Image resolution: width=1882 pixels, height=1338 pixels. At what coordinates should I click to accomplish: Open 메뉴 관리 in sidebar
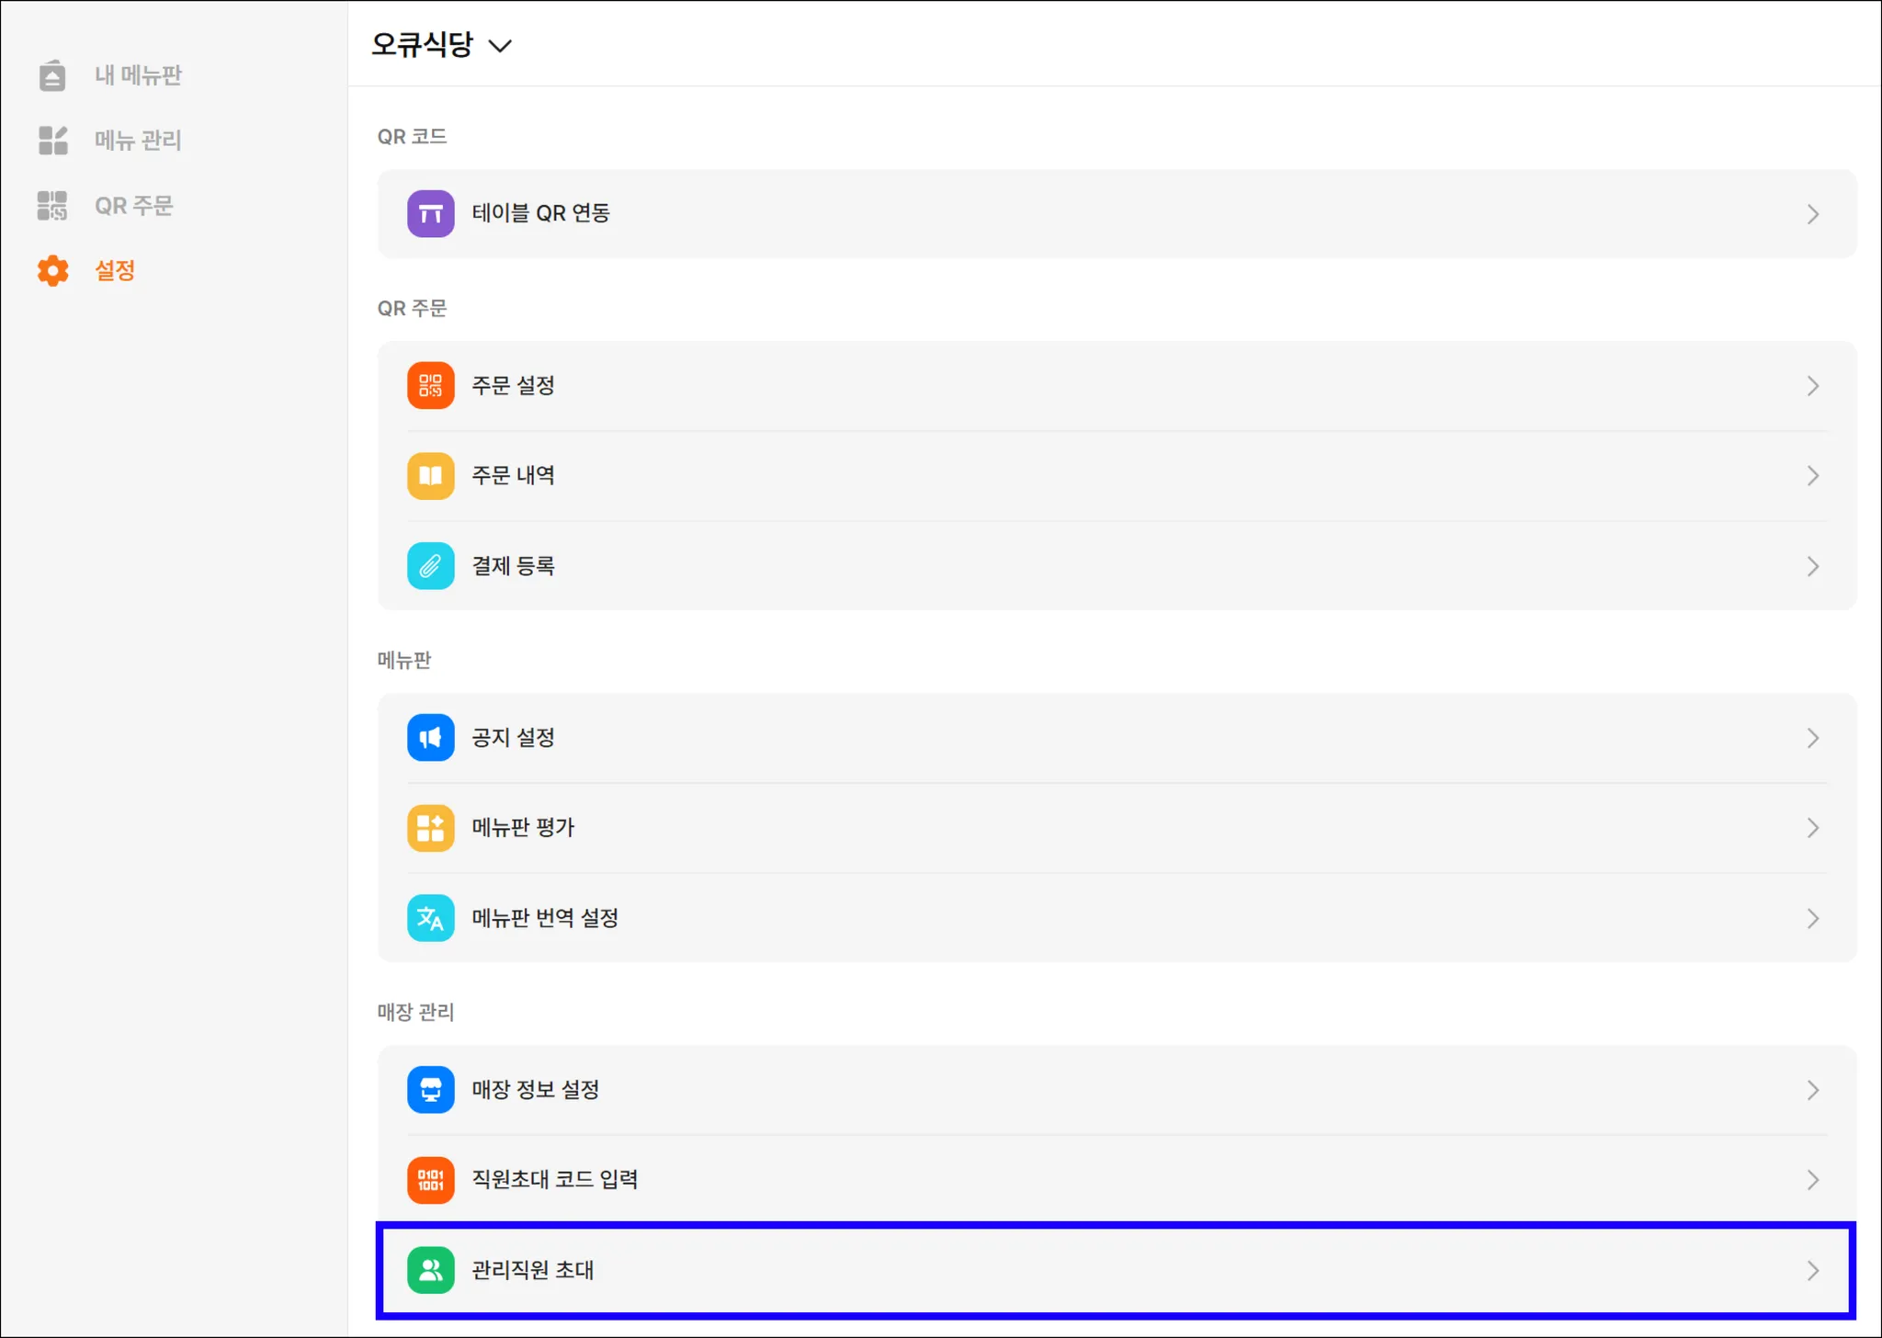(138, 141)
